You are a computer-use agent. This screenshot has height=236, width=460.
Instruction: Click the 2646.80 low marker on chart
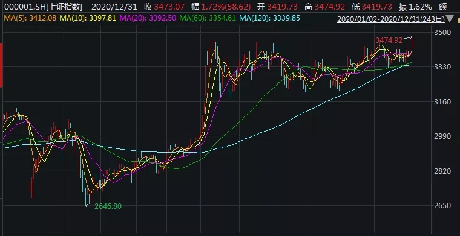point(108,206)
